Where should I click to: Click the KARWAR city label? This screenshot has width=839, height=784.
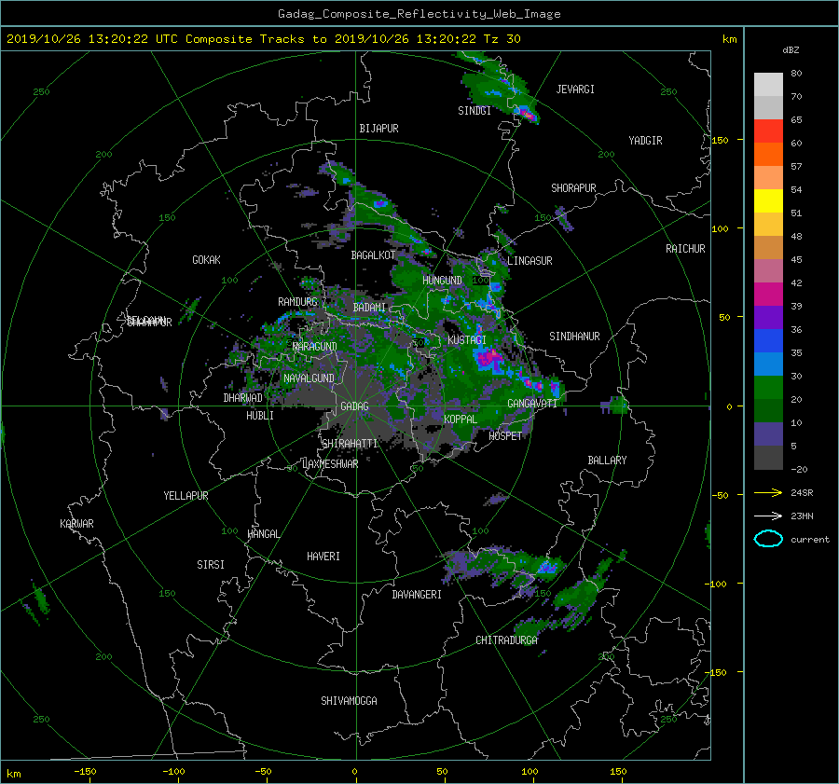pyautogui.click(x=76, y=524)
